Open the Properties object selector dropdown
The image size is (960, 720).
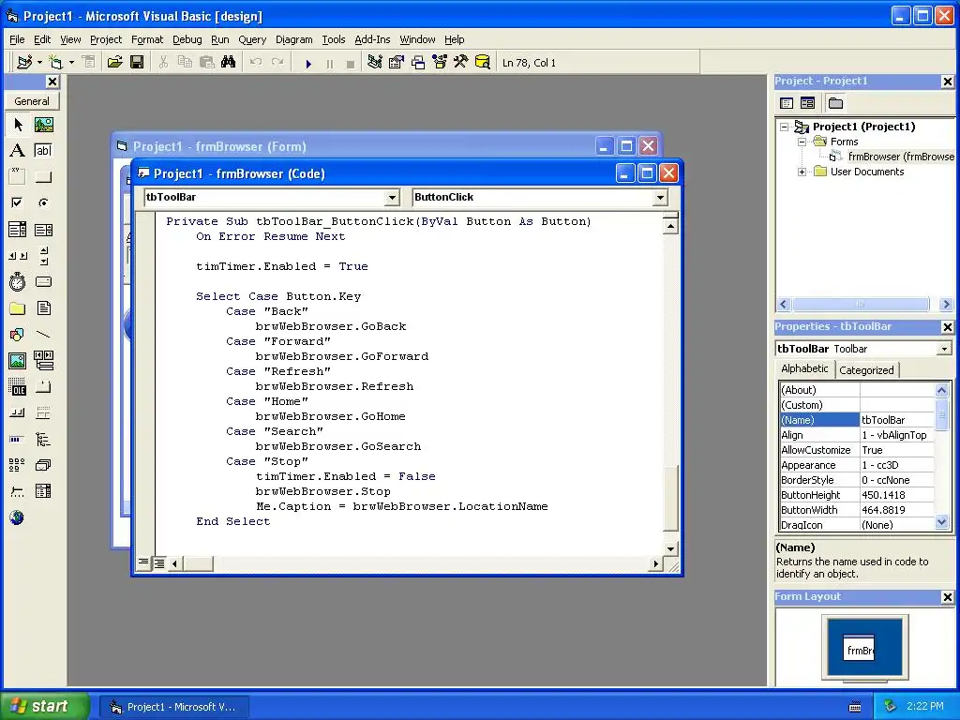coord(944,349)
